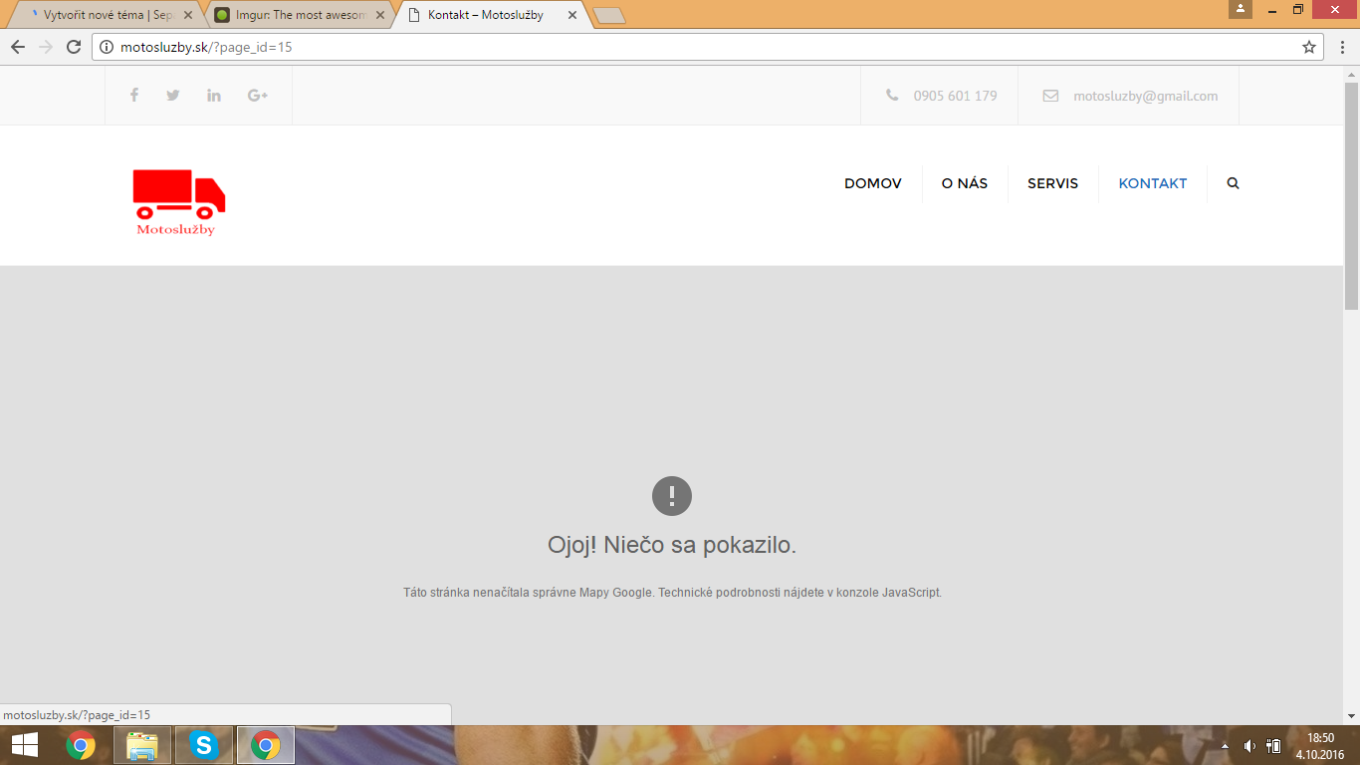This screenshot has height=765, width=1360.
Task: Click the phone number 0905 601 179
Action: 955,96
